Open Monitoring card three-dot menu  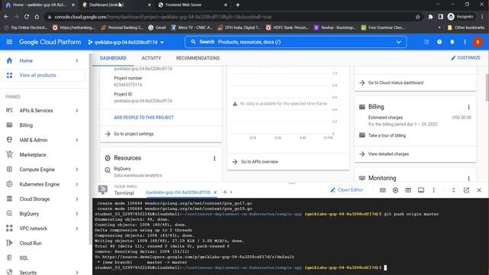(468, 178)
